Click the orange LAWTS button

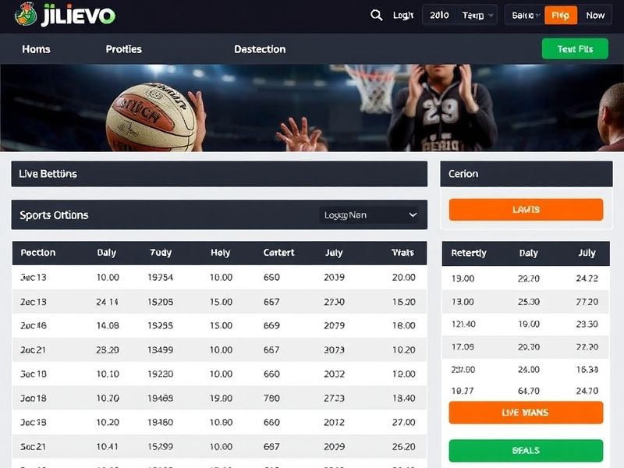coord(526,210)
